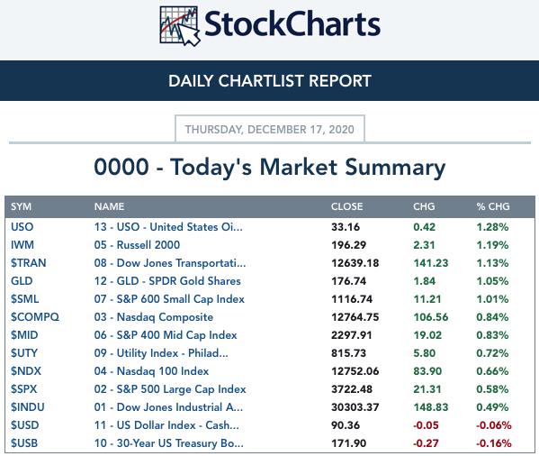539x456 pixels.
Task: Open 06 - S&P 400 Mid Cap Index
Action: 166,335
